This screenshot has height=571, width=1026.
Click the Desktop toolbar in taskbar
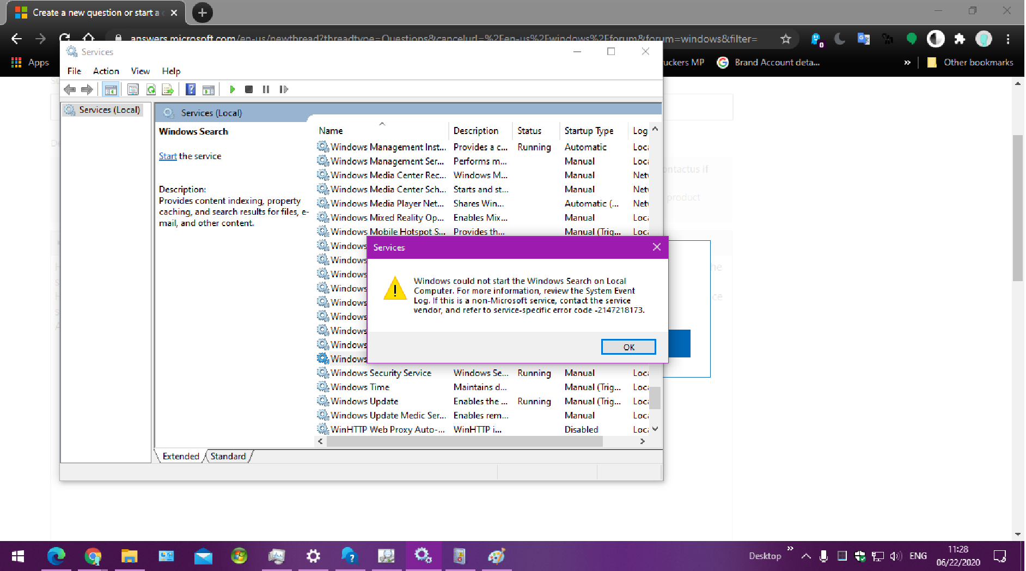(765, 556)
